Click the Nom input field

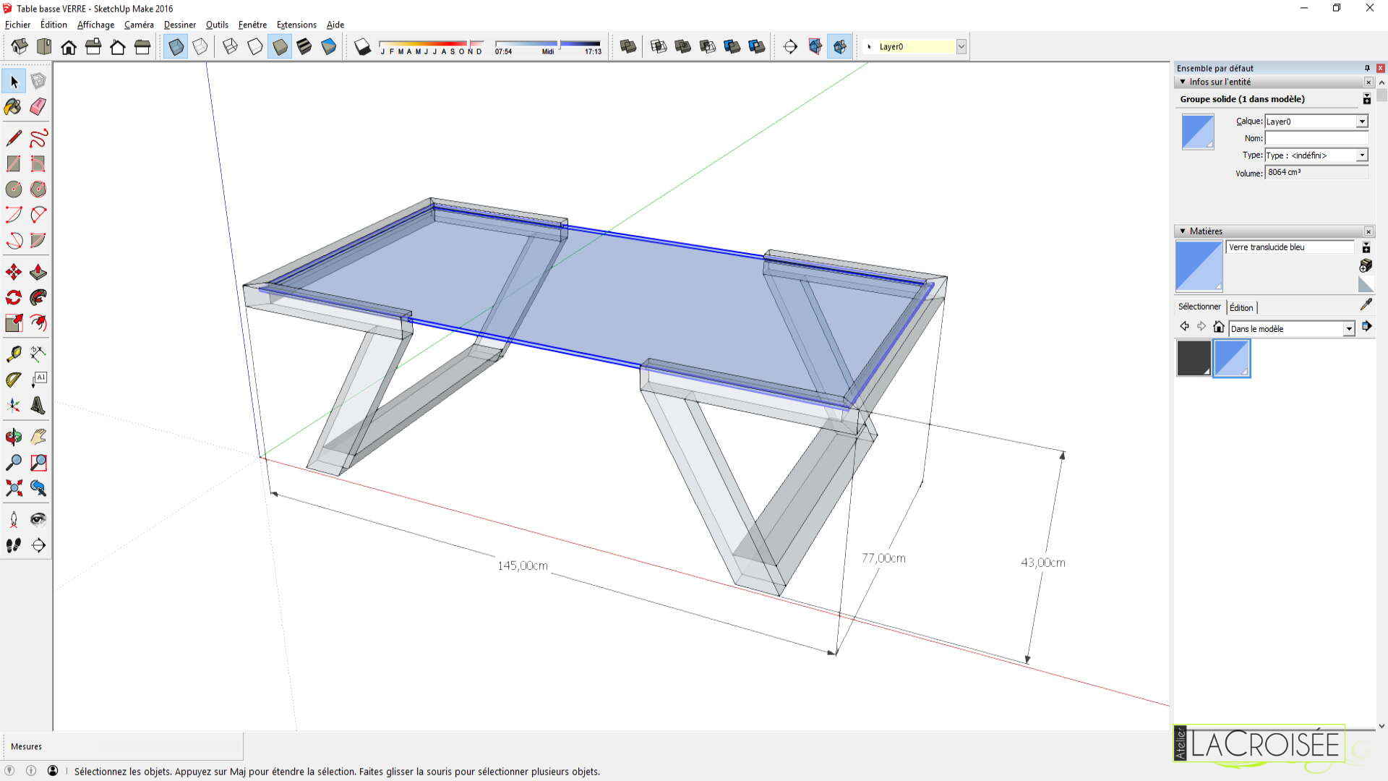coord(1316,138)
